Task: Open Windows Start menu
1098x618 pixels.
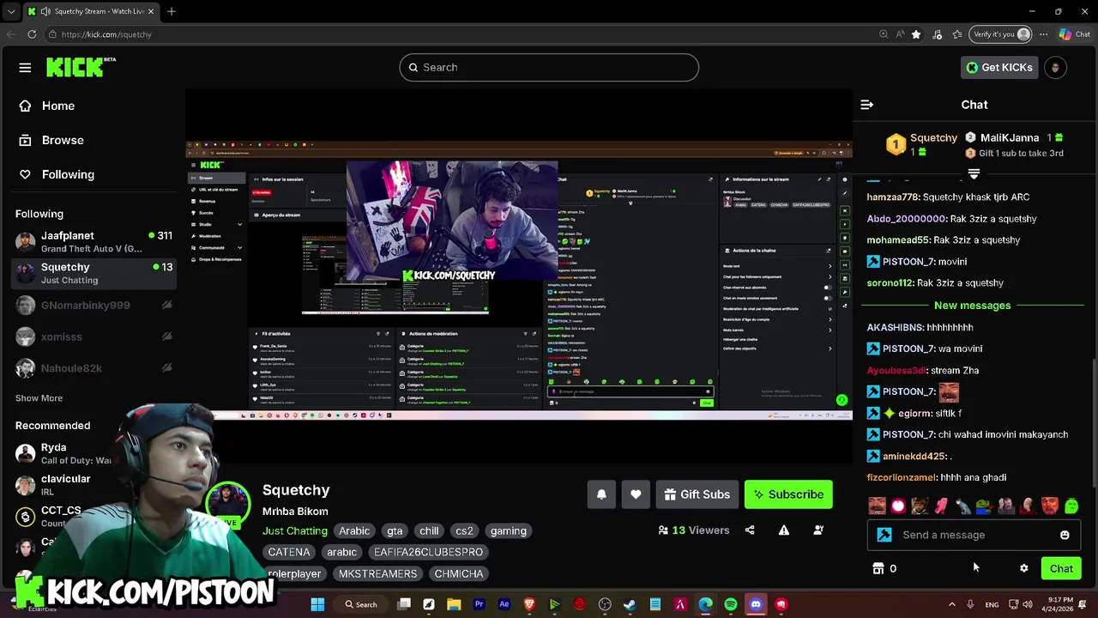Action: 317,604
